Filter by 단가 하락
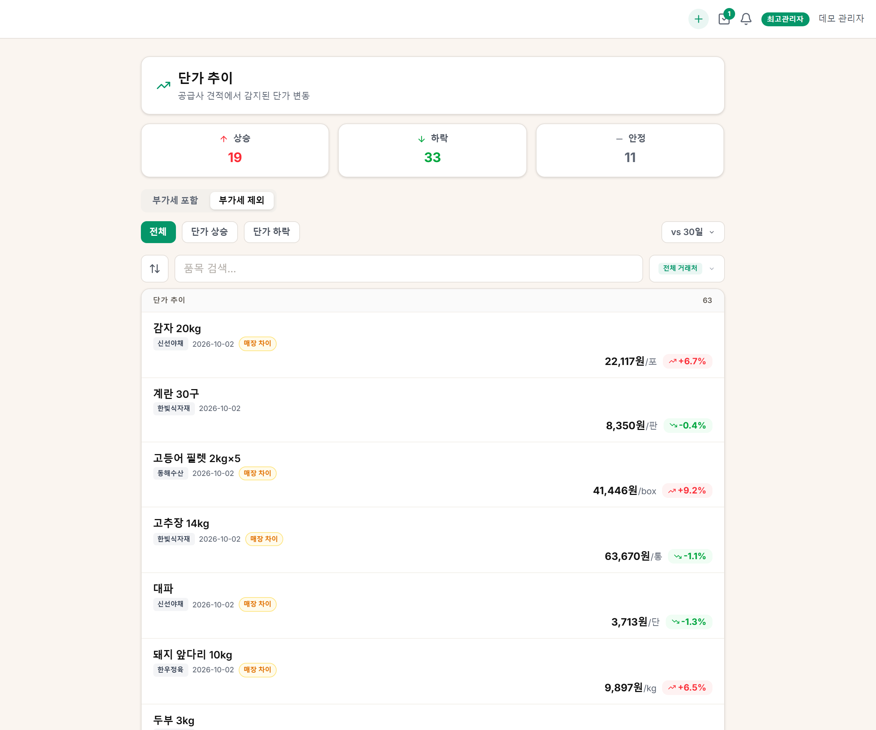The width and height of the screenshot is (876, 730). click(272, 232)
